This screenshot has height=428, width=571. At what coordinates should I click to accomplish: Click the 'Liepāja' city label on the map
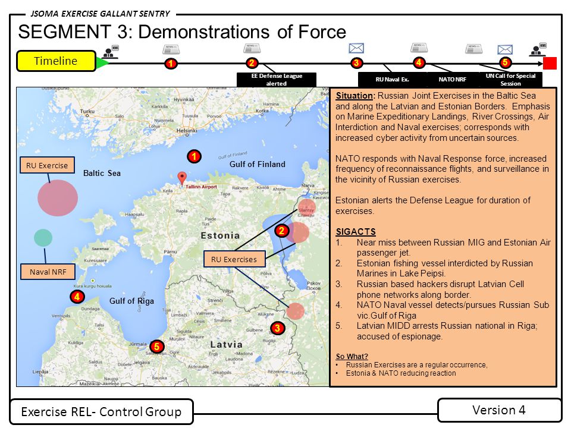point(40,372)
